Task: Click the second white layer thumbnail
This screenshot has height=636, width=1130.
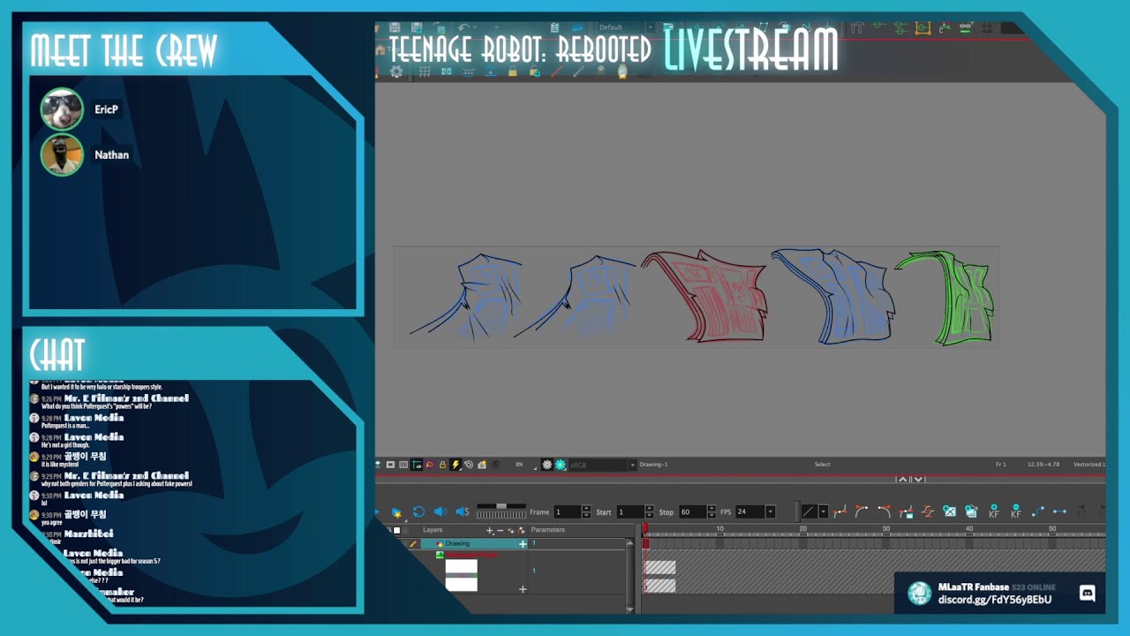Action: pos(462,584)
